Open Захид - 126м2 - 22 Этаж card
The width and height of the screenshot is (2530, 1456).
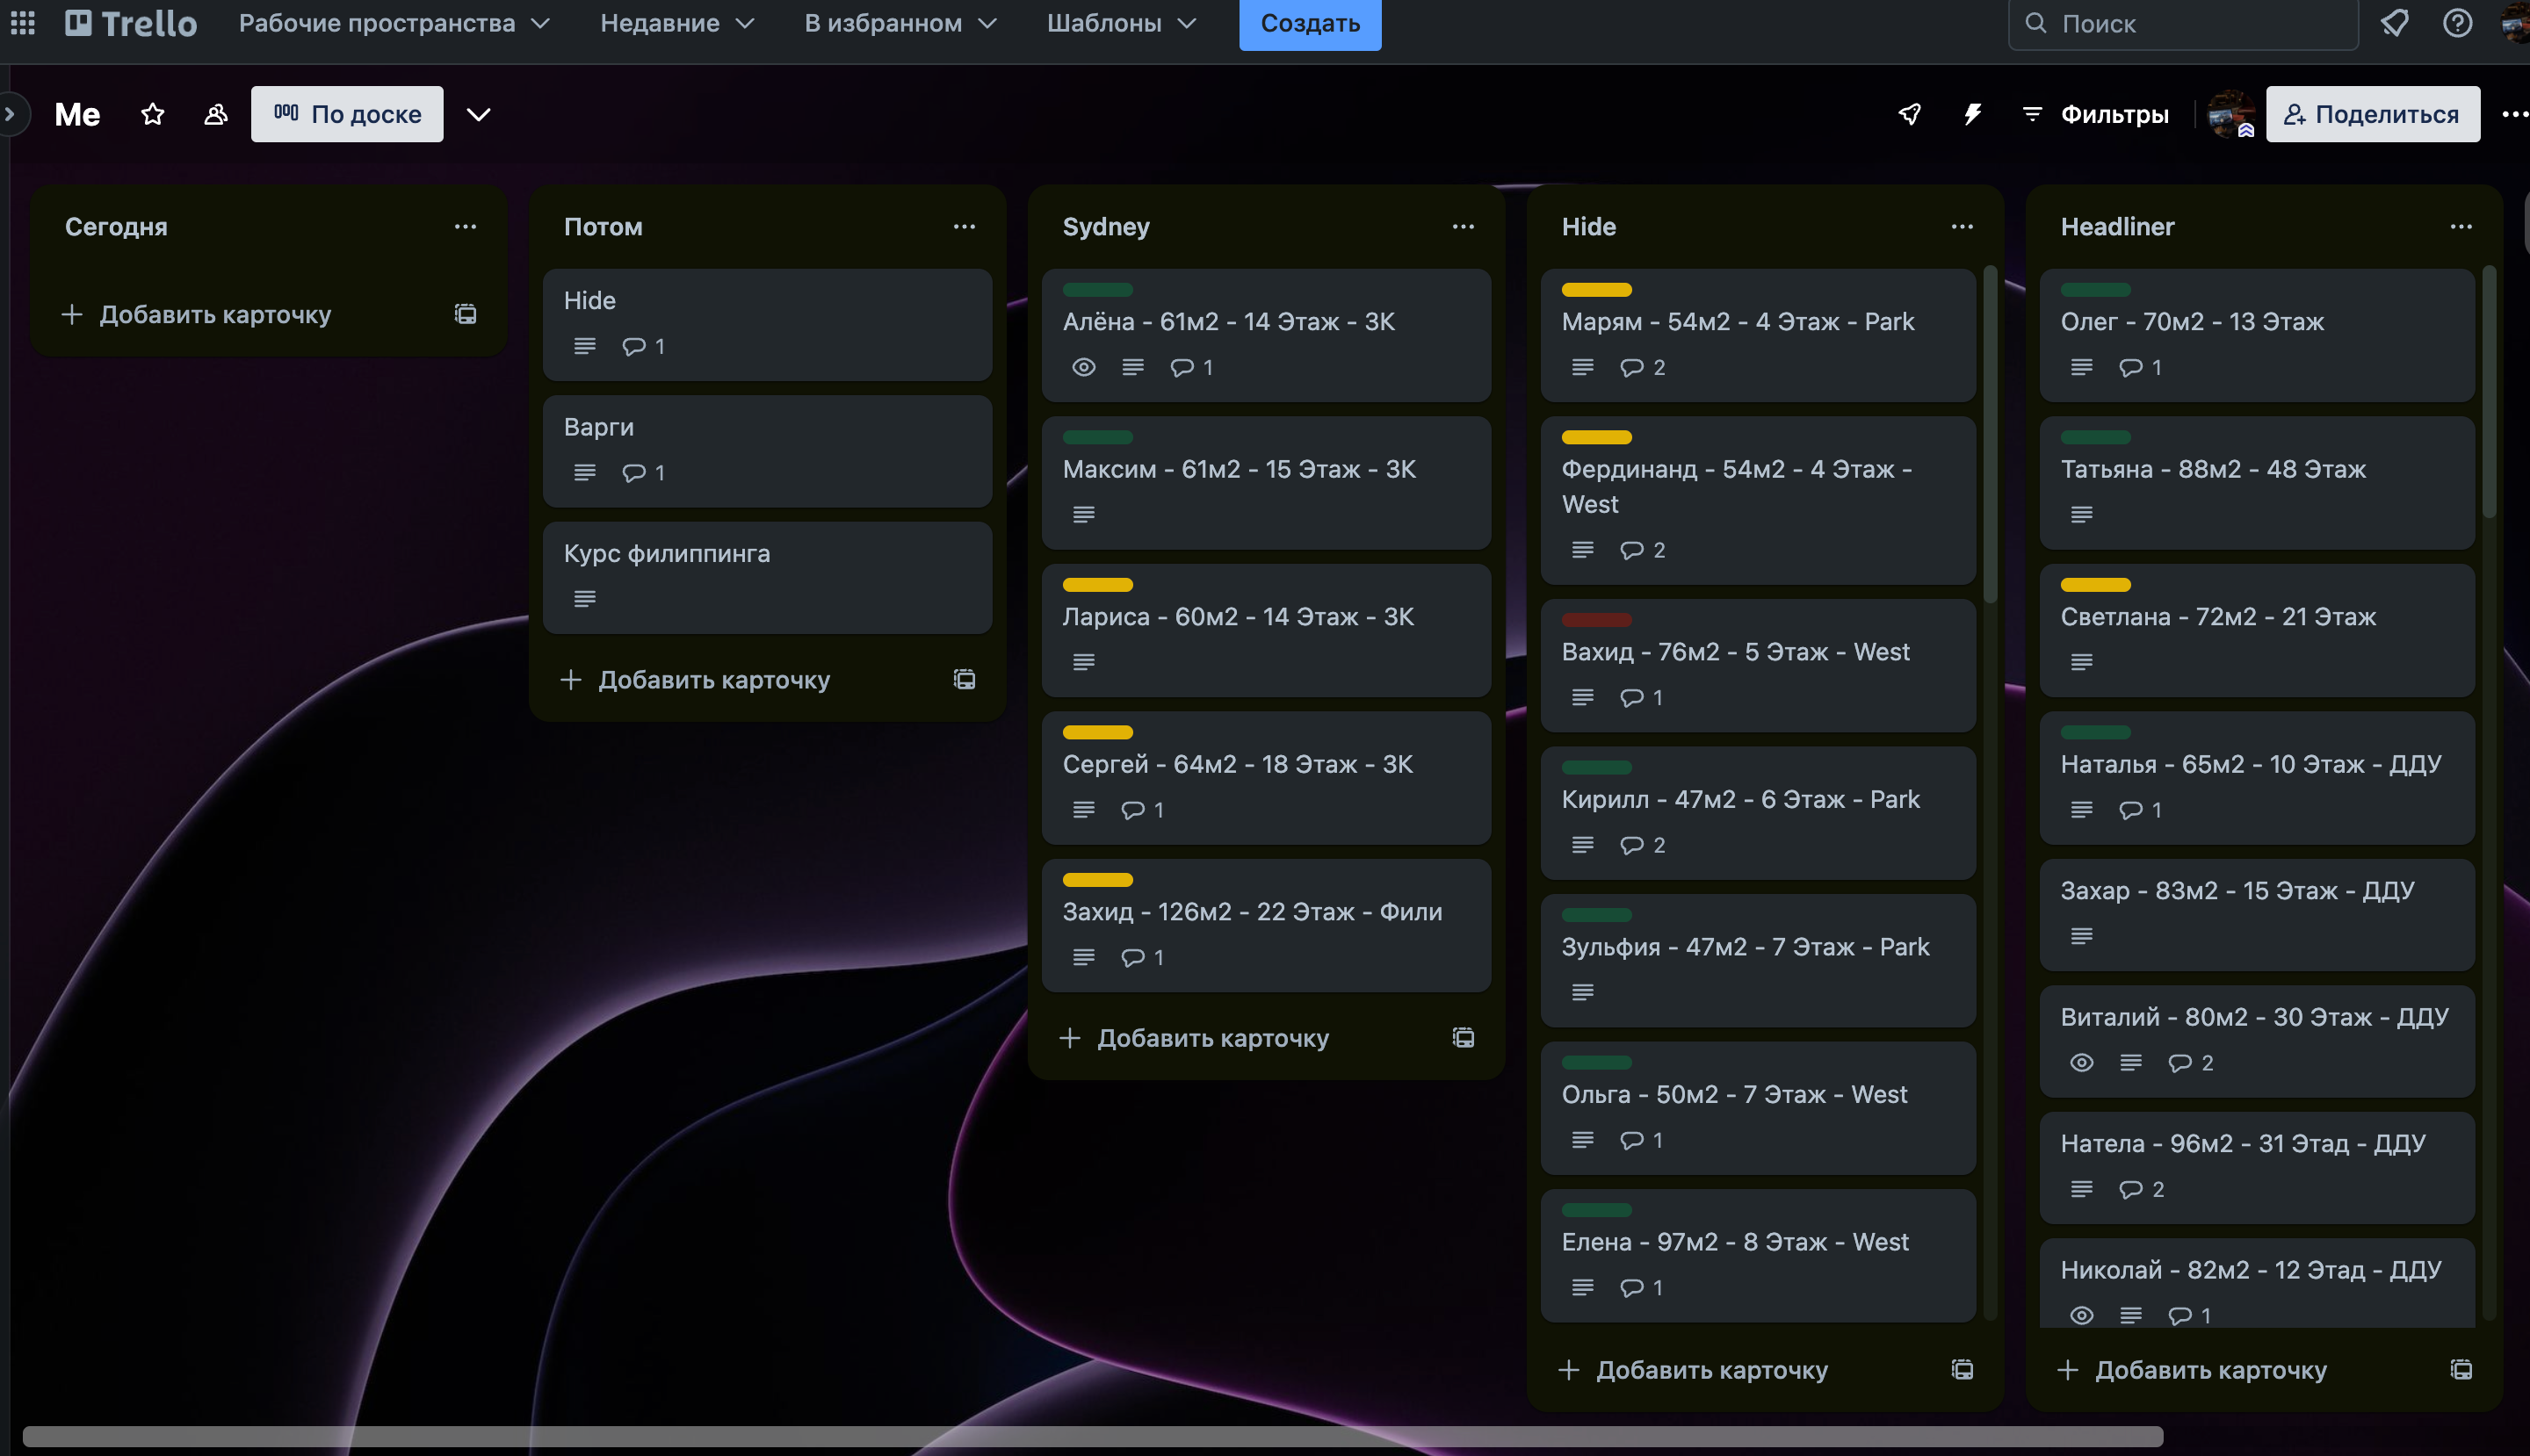(1266, 926)
